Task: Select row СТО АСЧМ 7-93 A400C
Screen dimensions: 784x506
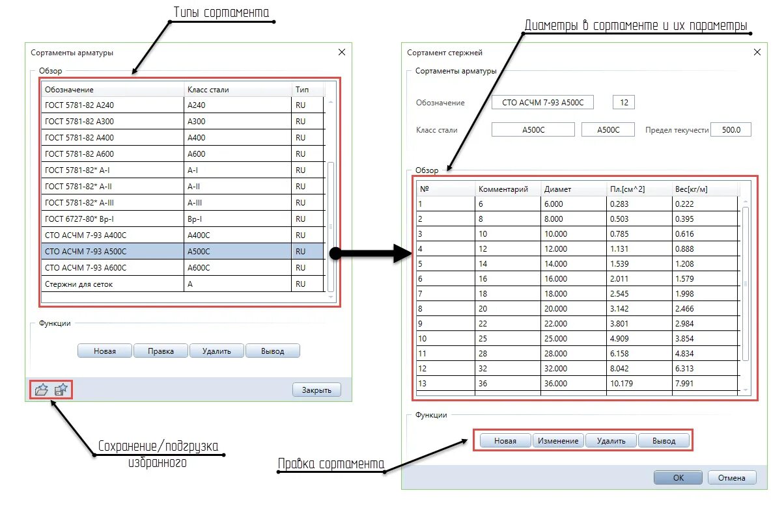Action: coord(183,235)
